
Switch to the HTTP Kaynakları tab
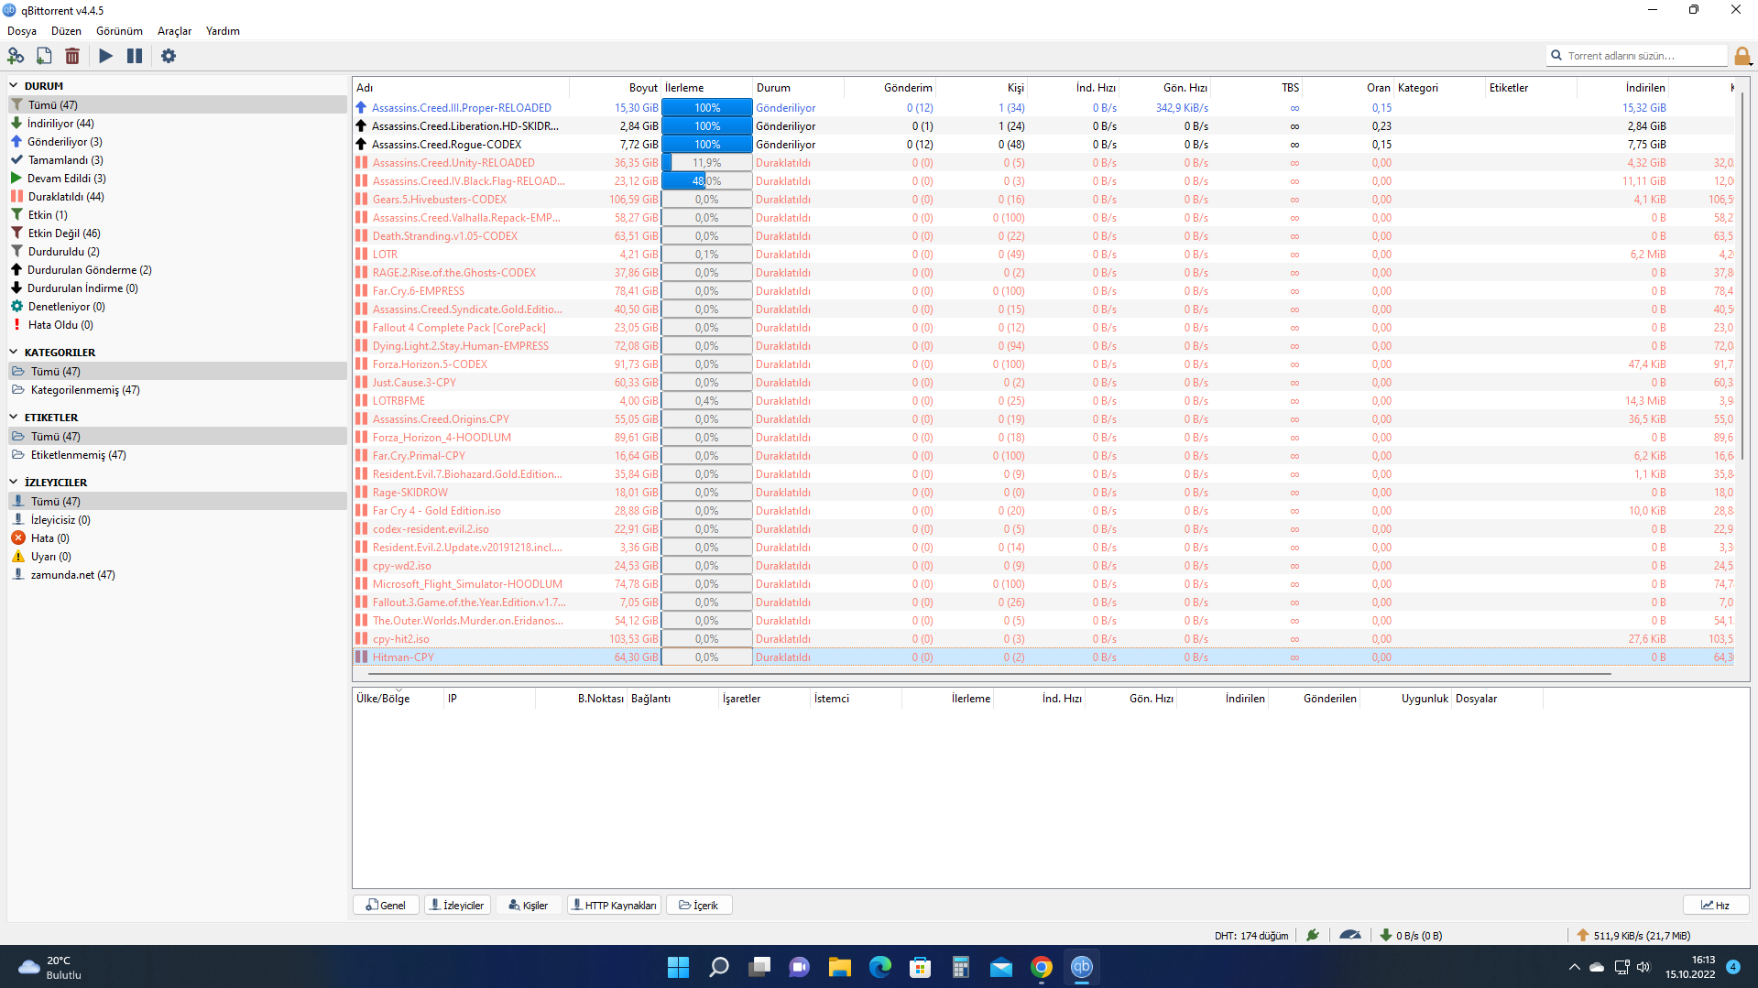(x=614, y=906)
